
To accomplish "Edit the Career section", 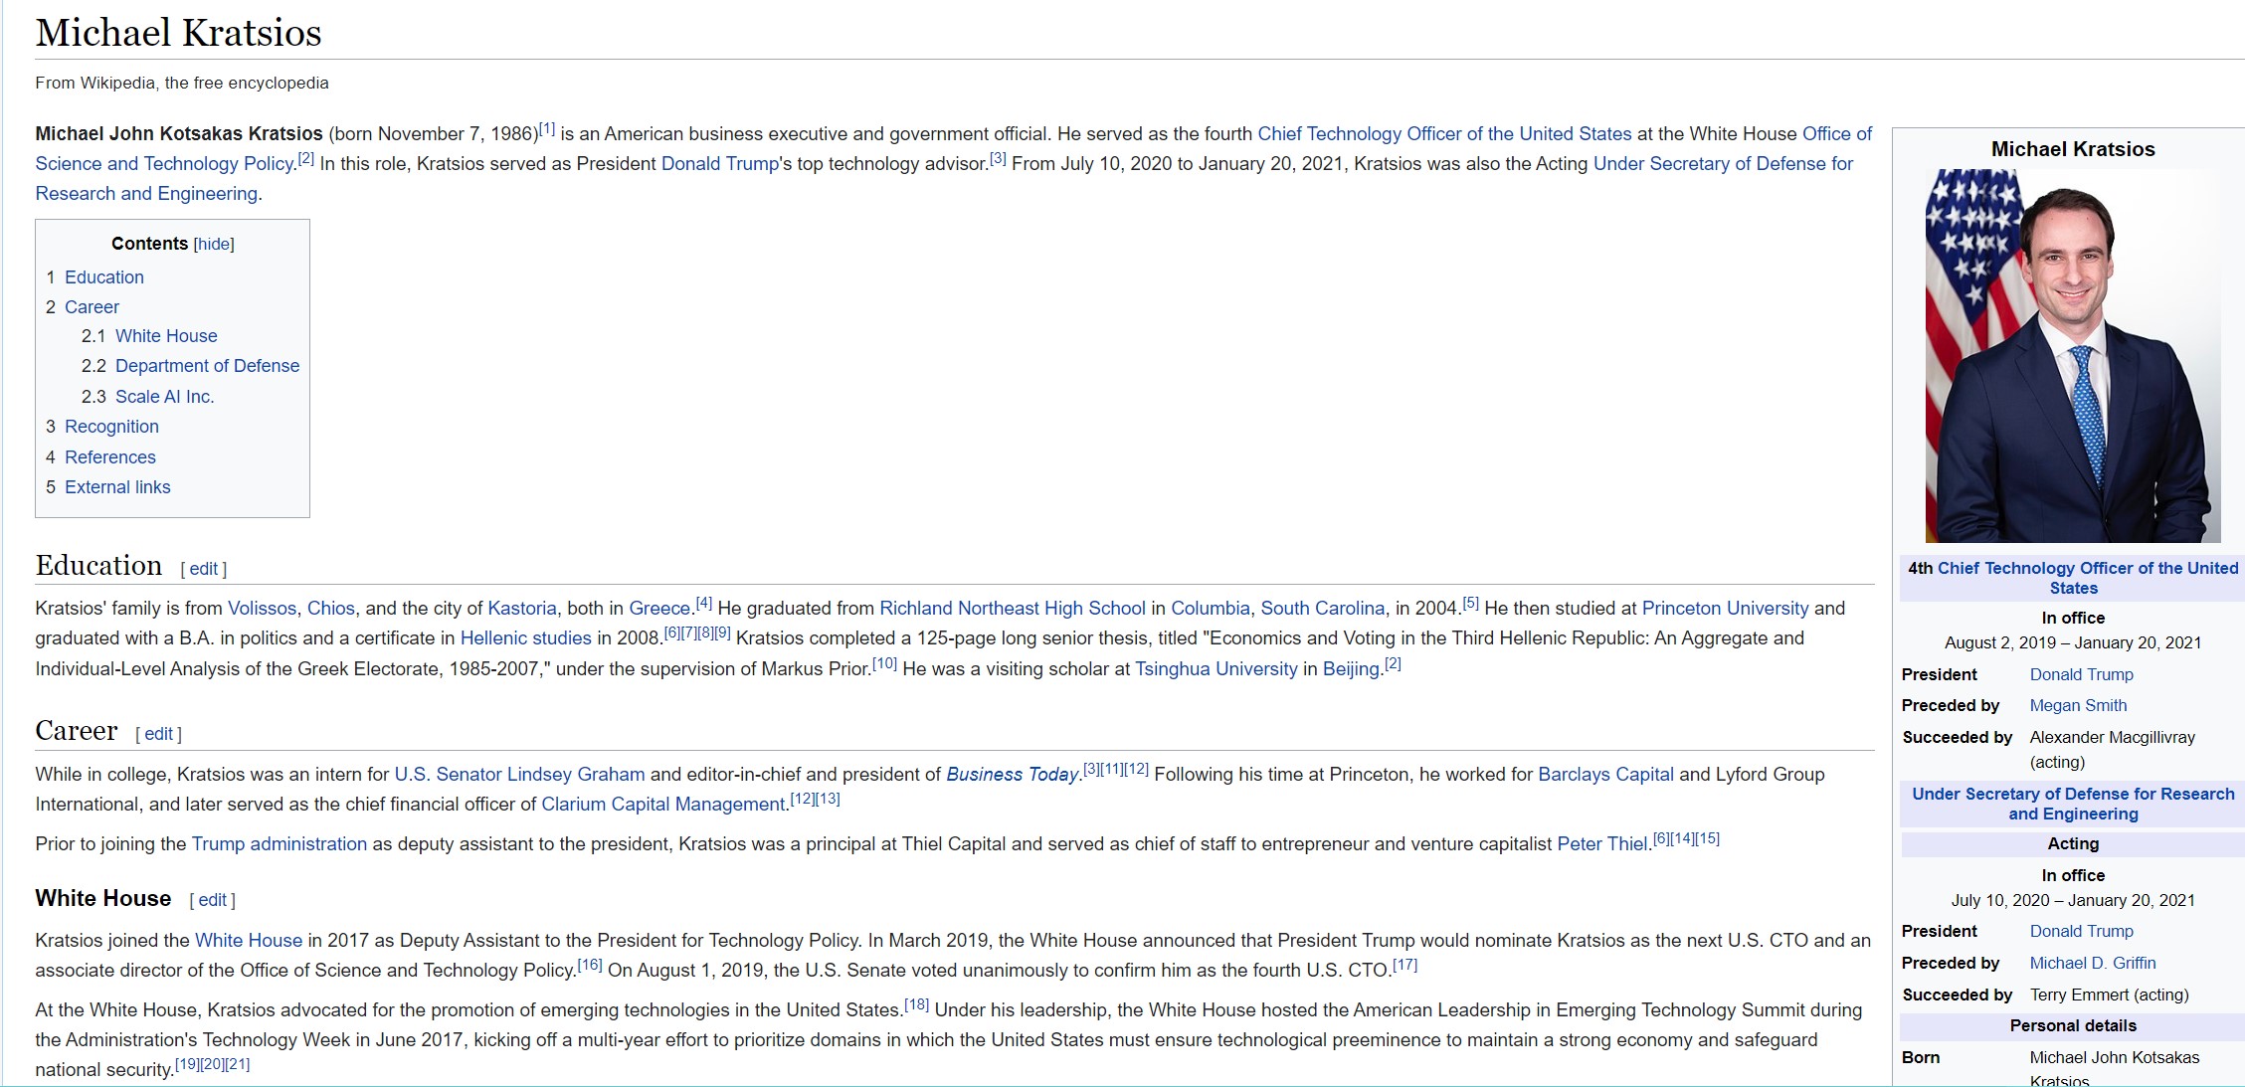I will (x=158, y=734).
